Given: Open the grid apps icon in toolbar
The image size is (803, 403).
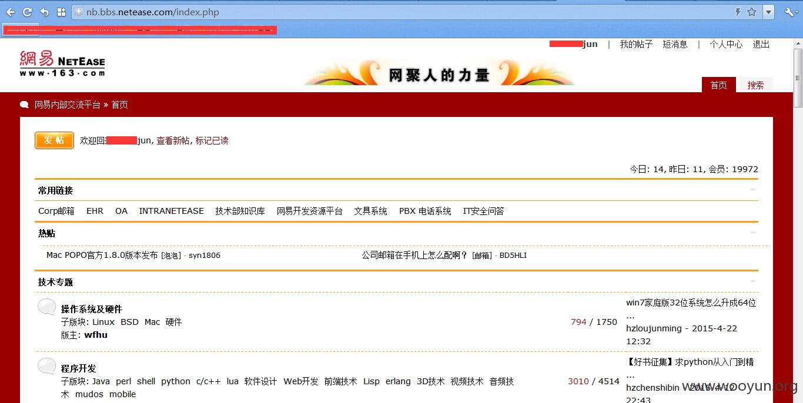Looking at the screenshot, I should 61,12.
